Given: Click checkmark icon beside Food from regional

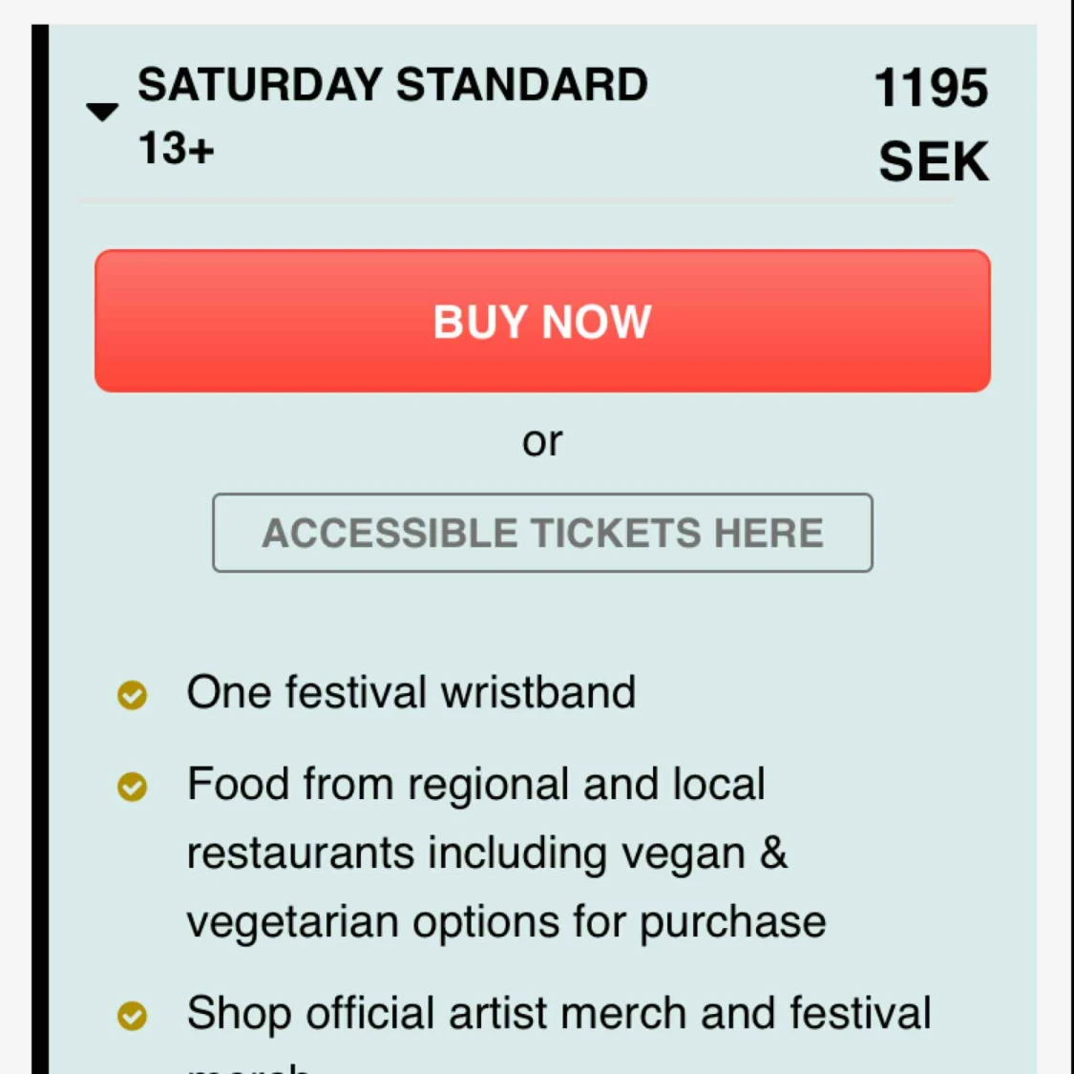Looking at the screenshot, I should point(133,787).
